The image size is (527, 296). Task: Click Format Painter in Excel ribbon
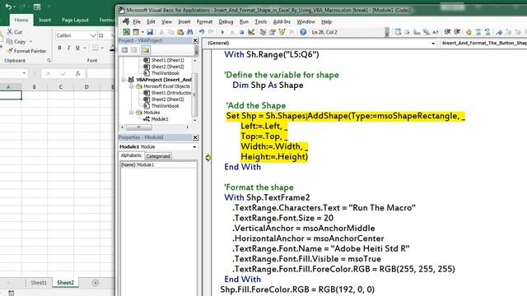pyautogui.click(x=26, y=51)
